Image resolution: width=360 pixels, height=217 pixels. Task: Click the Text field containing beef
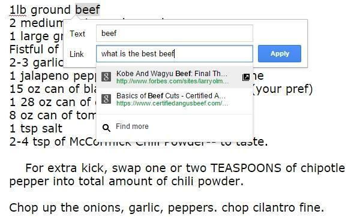click(x=175, y=33)
